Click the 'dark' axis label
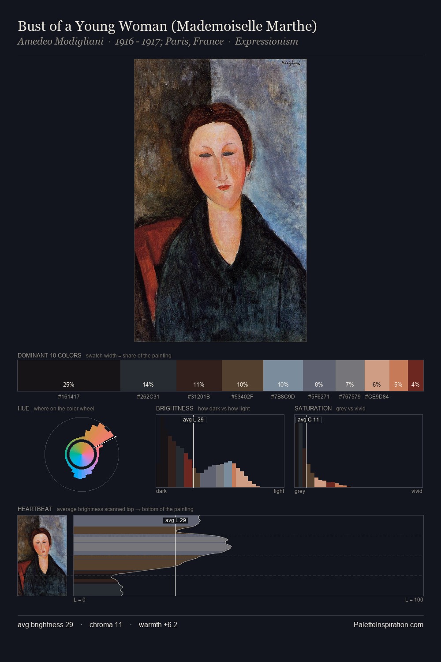The height and width of the screenshot is (662, 441). pos(161,491)
